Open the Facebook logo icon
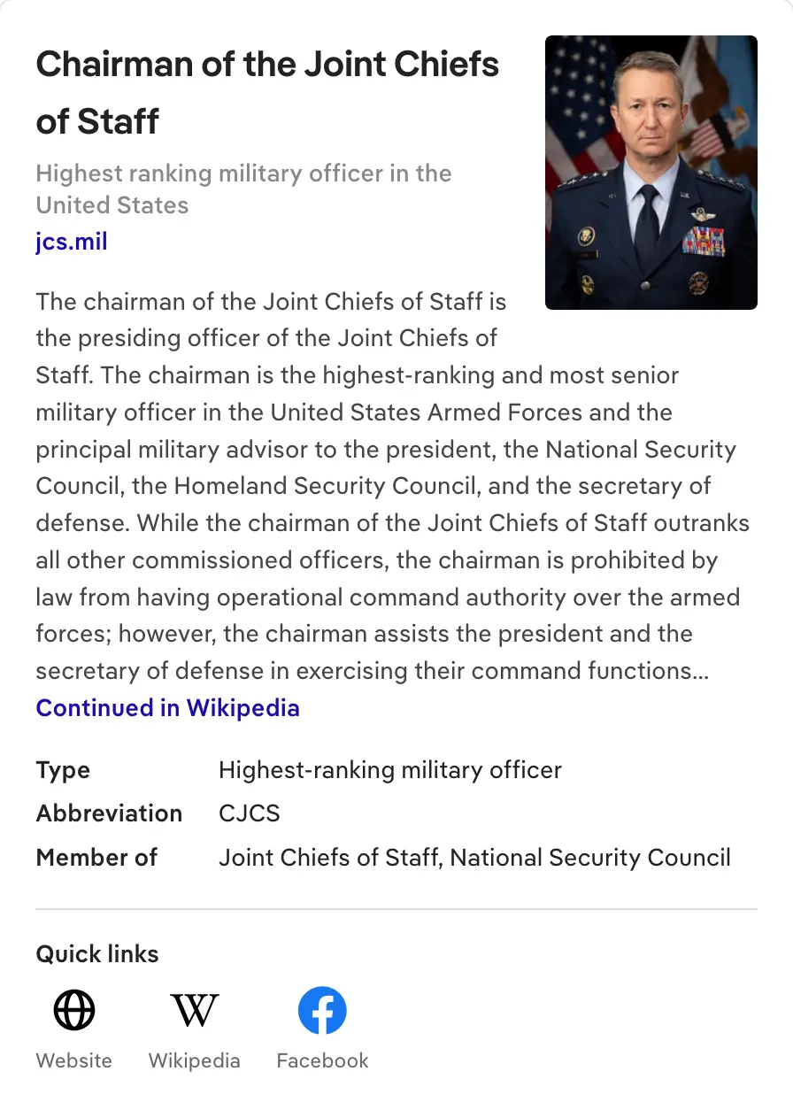This screenshot has width=793, height=1110. pos(322,1010)
